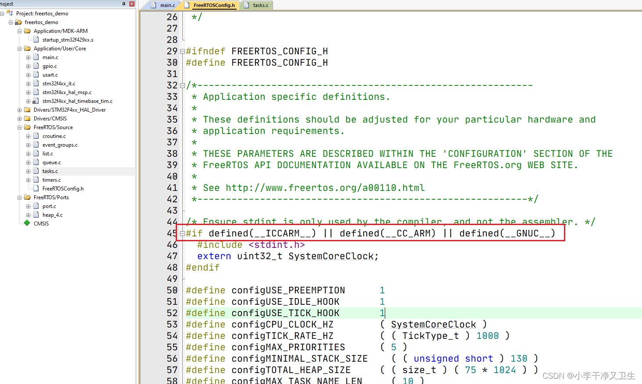Select timers.c in the project tree
The image size is (642, 384).
pos(51,180)
